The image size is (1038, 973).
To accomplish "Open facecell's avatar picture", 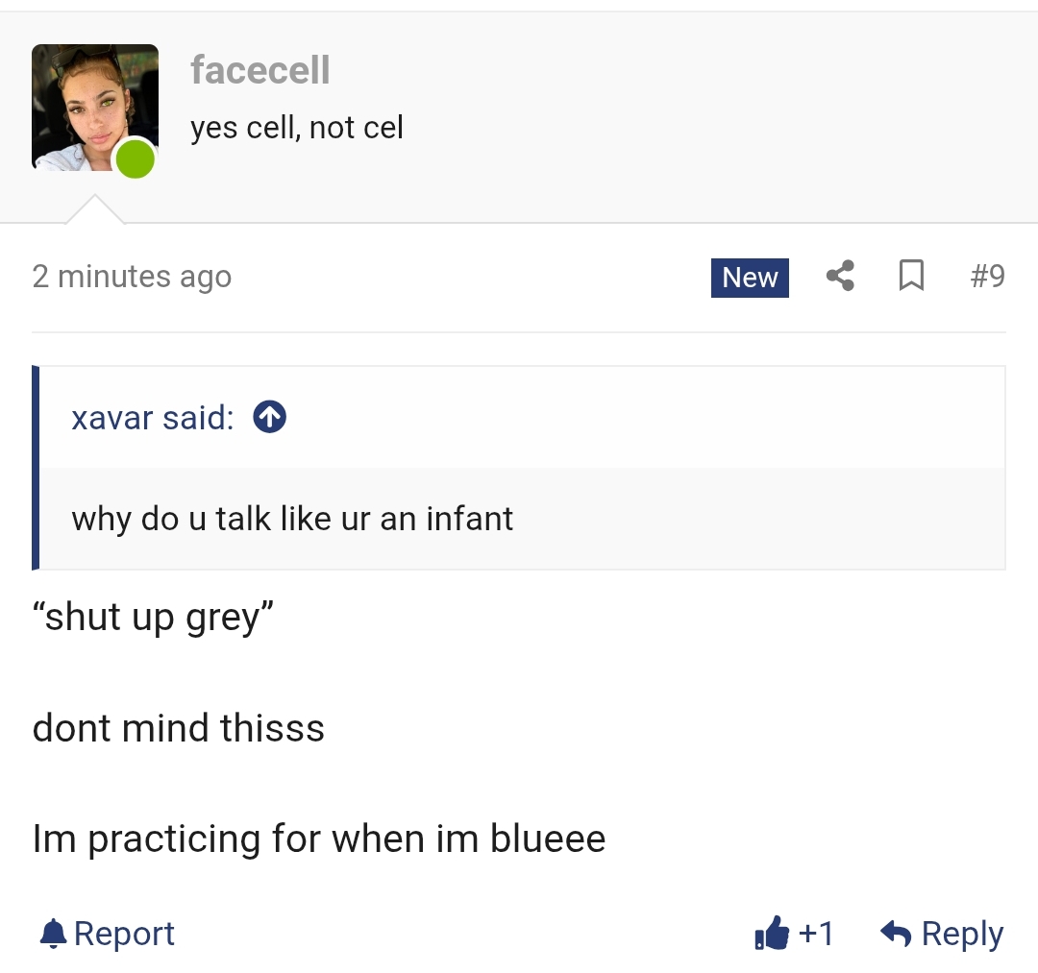I will point(94,108).
